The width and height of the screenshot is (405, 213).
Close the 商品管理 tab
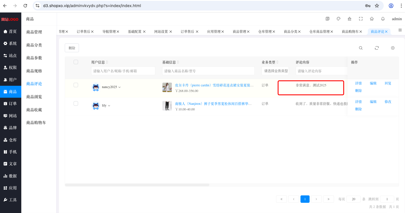coord(248,32)
